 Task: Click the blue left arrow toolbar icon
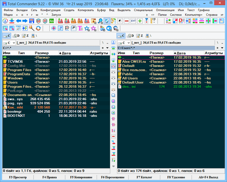[x=18, y=21]
